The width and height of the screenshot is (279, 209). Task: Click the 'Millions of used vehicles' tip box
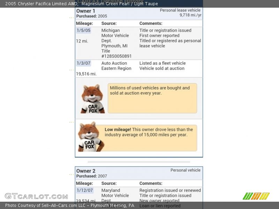click(x=152, y=98)
